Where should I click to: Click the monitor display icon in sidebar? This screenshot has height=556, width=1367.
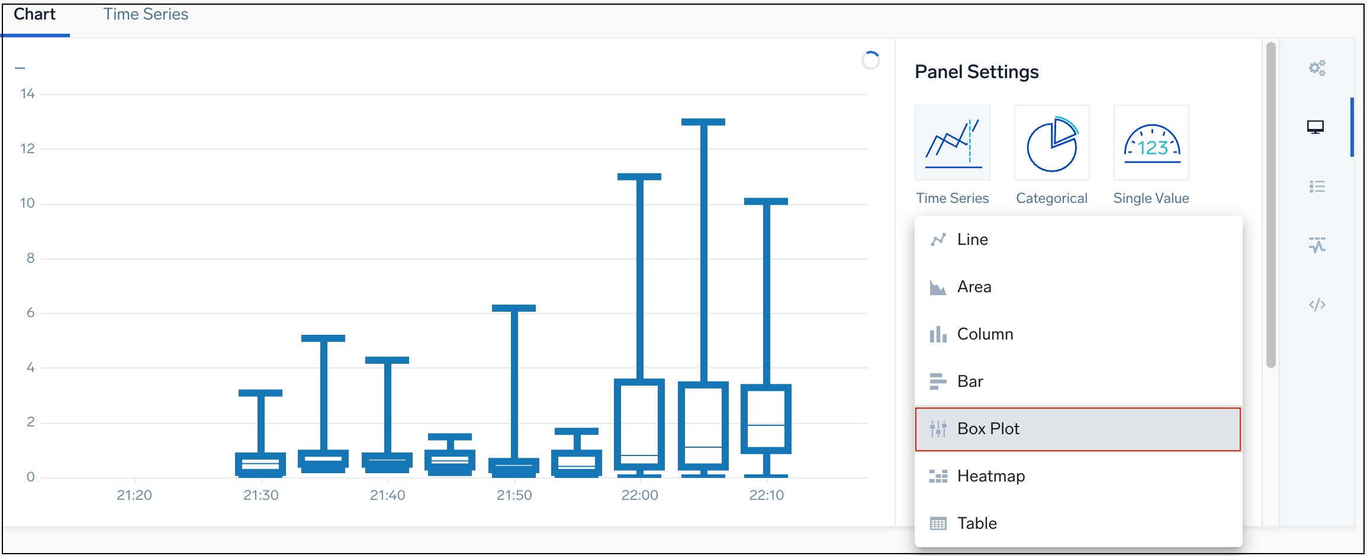tap(1317, 126)
